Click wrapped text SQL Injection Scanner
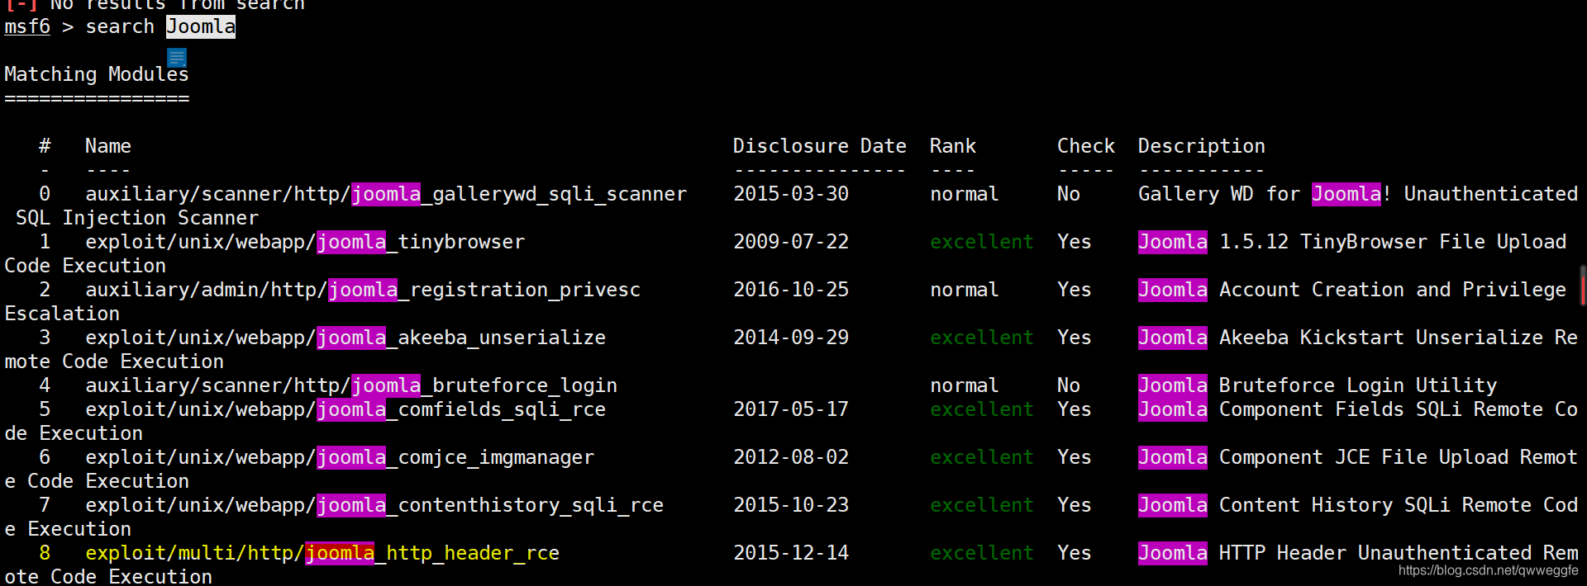This screenshot has height=586, width=1587. (137, 218)
